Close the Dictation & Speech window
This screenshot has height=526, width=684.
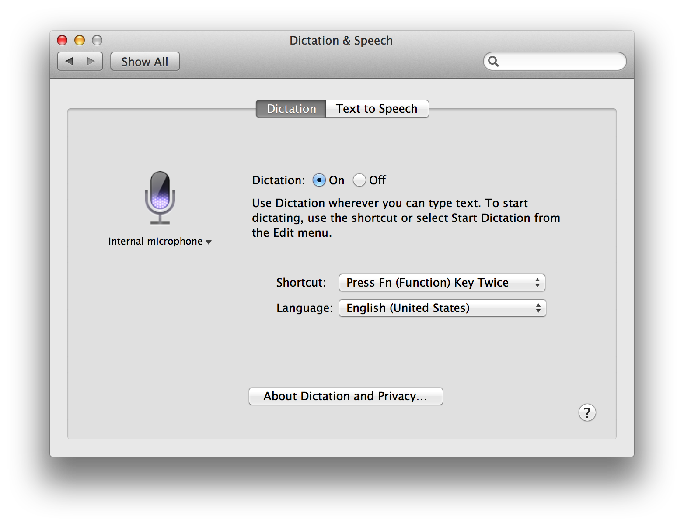click(x=62, y=40)
